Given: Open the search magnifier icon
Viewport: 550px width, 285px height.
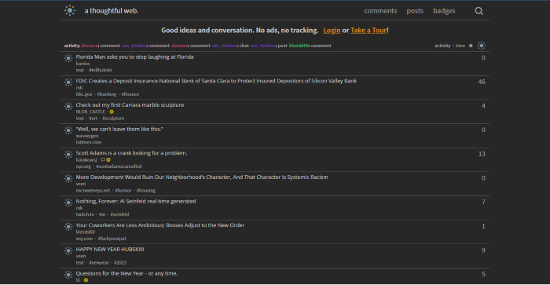Looking at the screenshot, I should [478, 11].
